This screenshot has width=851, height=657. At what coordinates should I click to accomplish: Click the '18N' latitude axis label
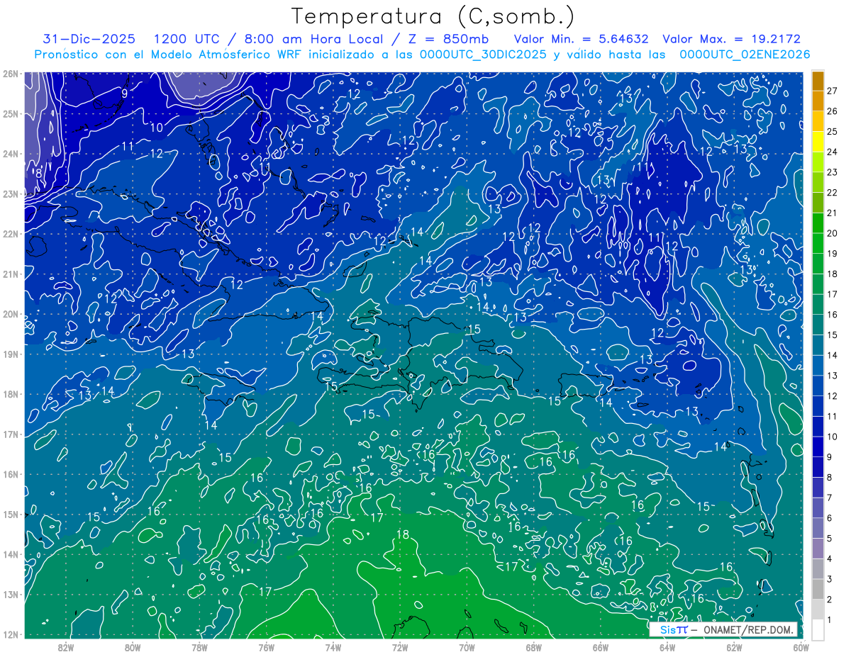tap(10, 394)
